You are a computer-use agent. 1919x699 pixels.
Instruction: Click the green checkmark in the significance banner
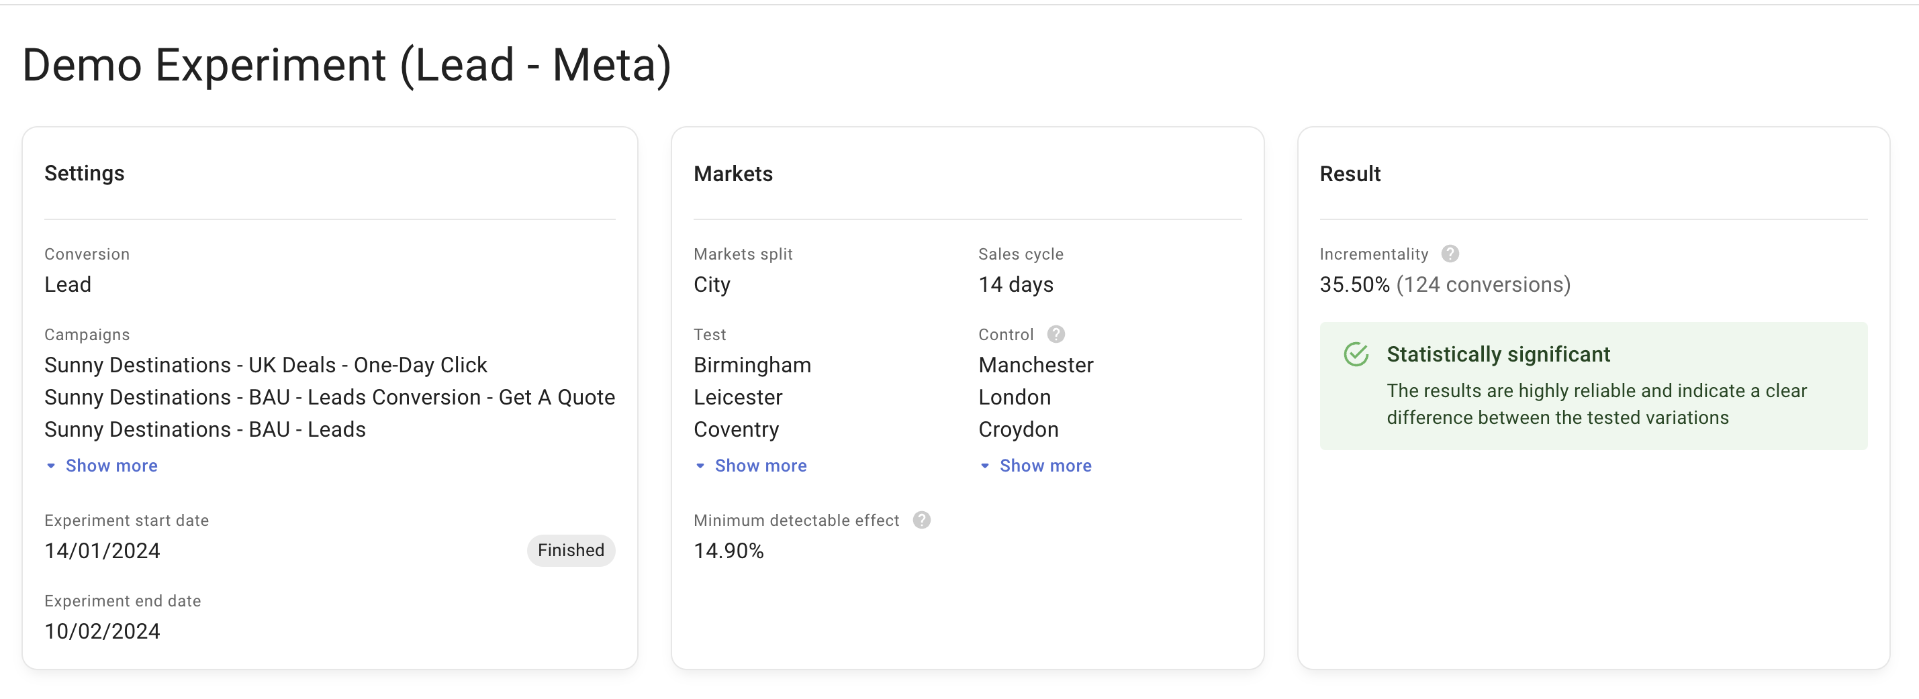[x=1356, y=355]
